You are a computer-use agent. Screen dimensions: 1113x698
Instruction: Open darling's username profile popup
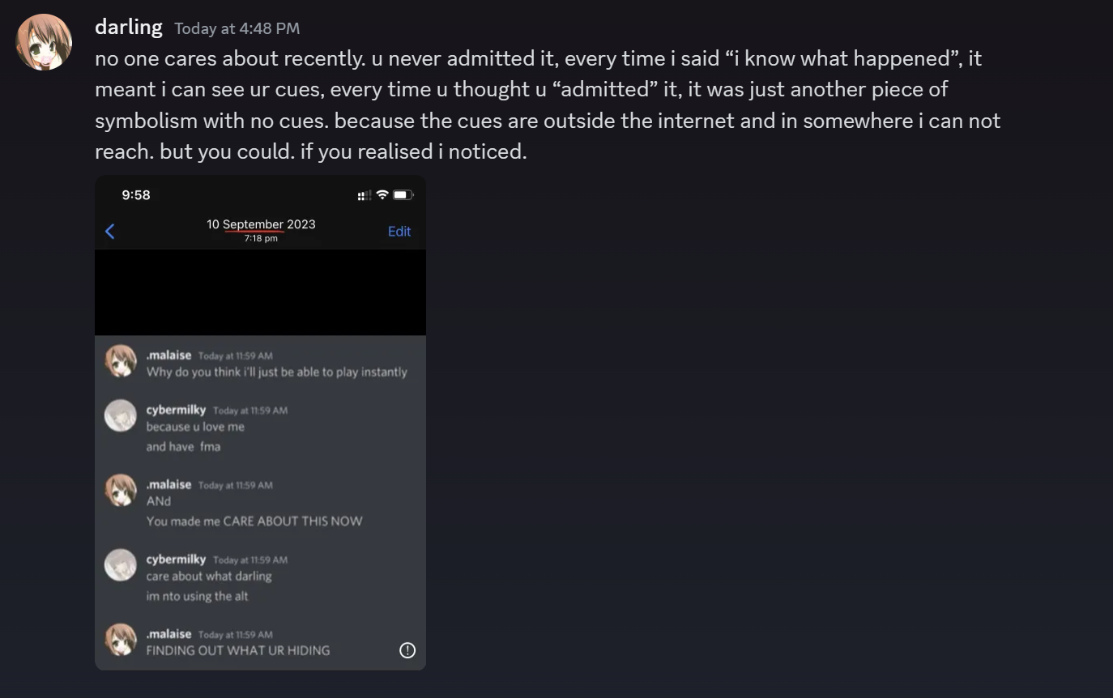click(x=128, y=28)
